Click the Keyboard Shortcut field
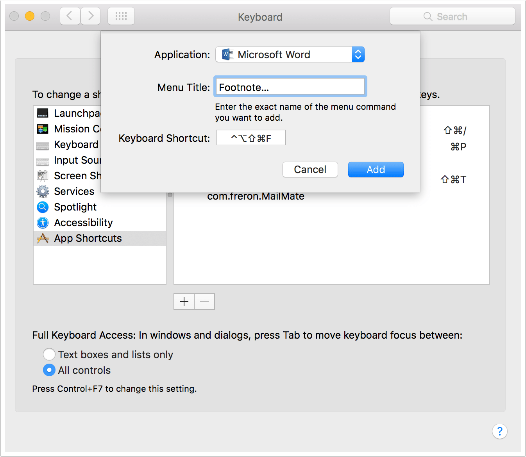The width and height of the screenshot is (526, 457). [251, 138]
